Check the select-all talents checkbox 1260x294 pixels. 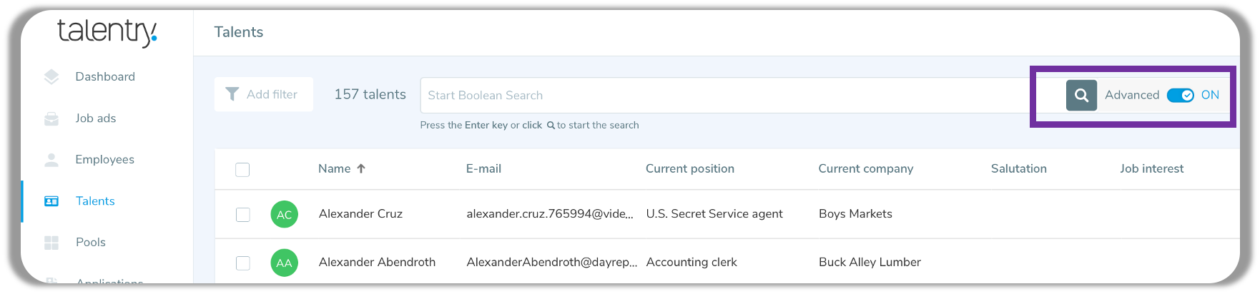pos(242,170)
